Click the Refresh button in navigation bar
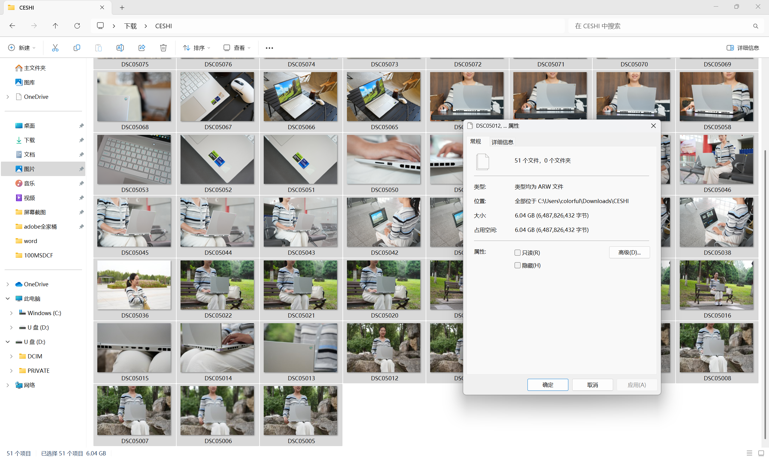This screenshot has height=459, width=769. (x=77, y=26)
